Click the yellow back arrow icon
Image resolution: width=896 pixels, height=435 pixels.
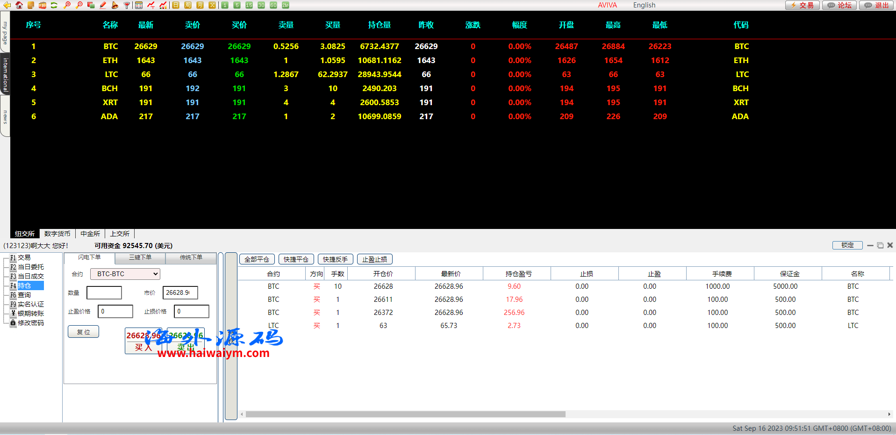pyautogui.click(x=7, y=5)
